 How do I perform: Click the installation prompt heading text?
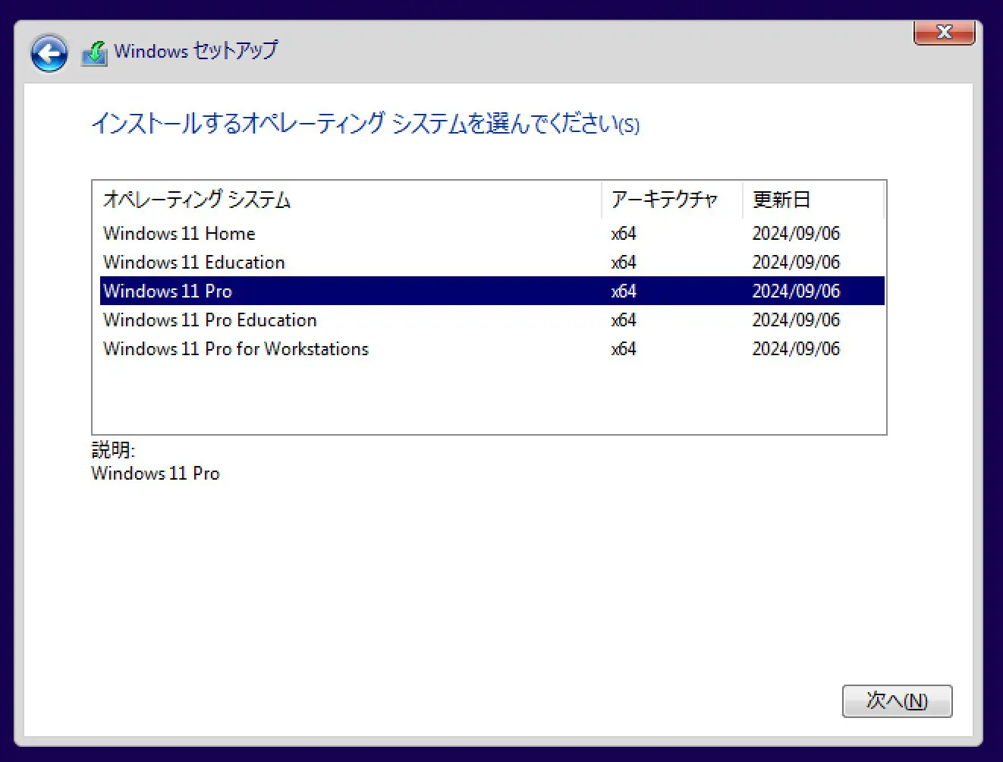click(x=366, y=124)
